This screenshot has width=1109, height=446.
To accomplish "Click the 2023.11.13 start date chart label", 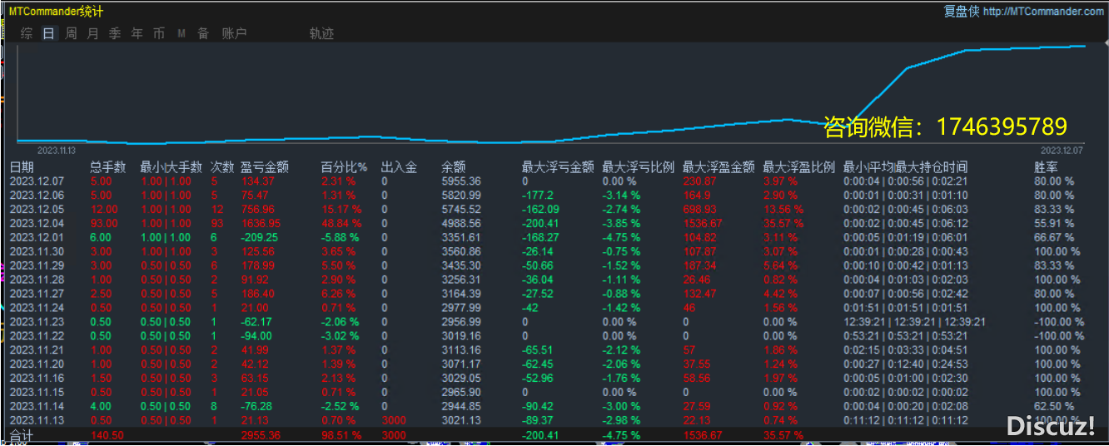I will 57,151.
